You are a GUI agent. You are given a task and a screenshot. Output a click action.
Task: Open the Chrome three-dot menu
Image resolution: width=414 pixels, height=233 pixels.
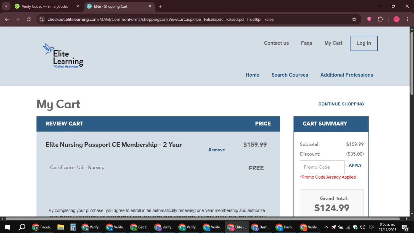click(407, 19)
